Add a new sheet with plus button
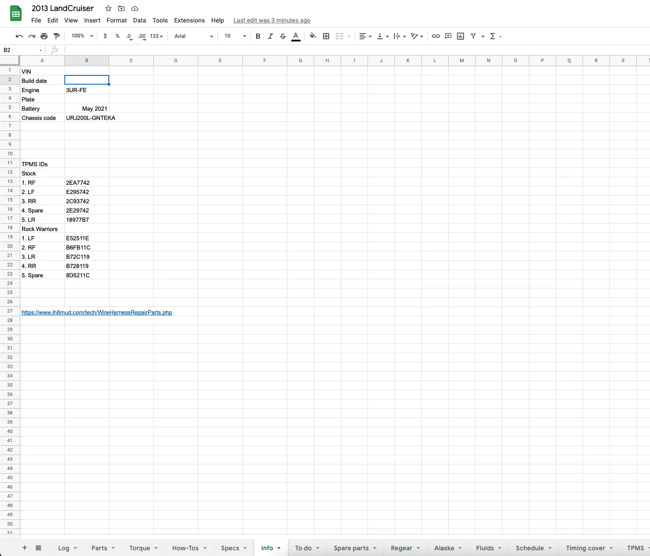The height and width of the screenshot is (556, 650). (25, 548)
